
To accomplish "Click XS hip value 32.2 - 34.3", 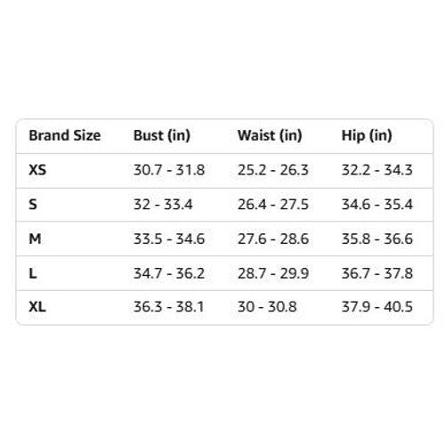I will click(377, 170).
